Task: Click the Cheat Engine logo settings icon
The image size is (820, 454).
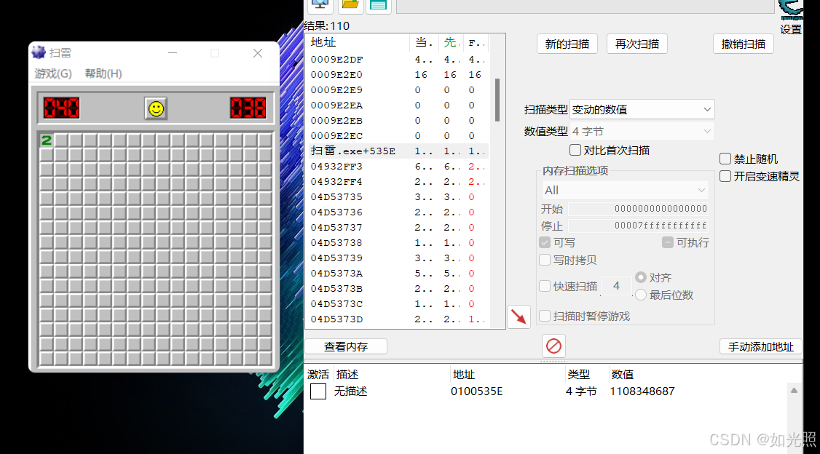Action: tap(791, 10)
